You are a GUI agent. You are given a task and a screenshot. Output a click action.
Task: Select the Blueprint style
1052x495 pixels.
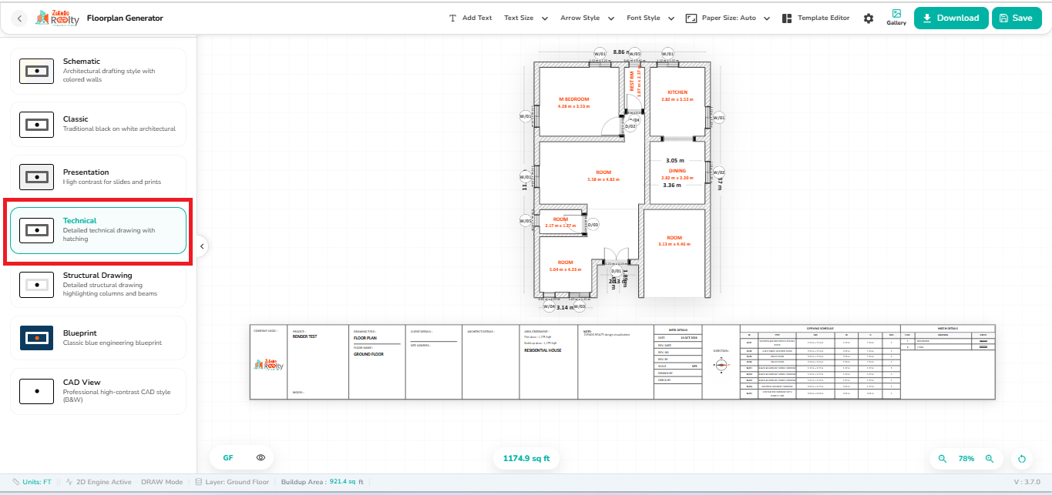[x=98, y=337]
